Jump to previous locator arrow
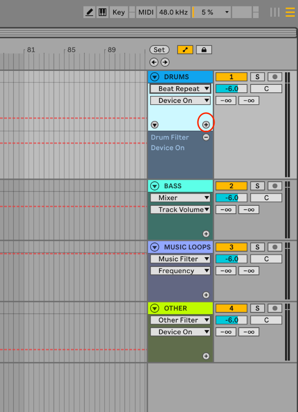 (154, 62)
